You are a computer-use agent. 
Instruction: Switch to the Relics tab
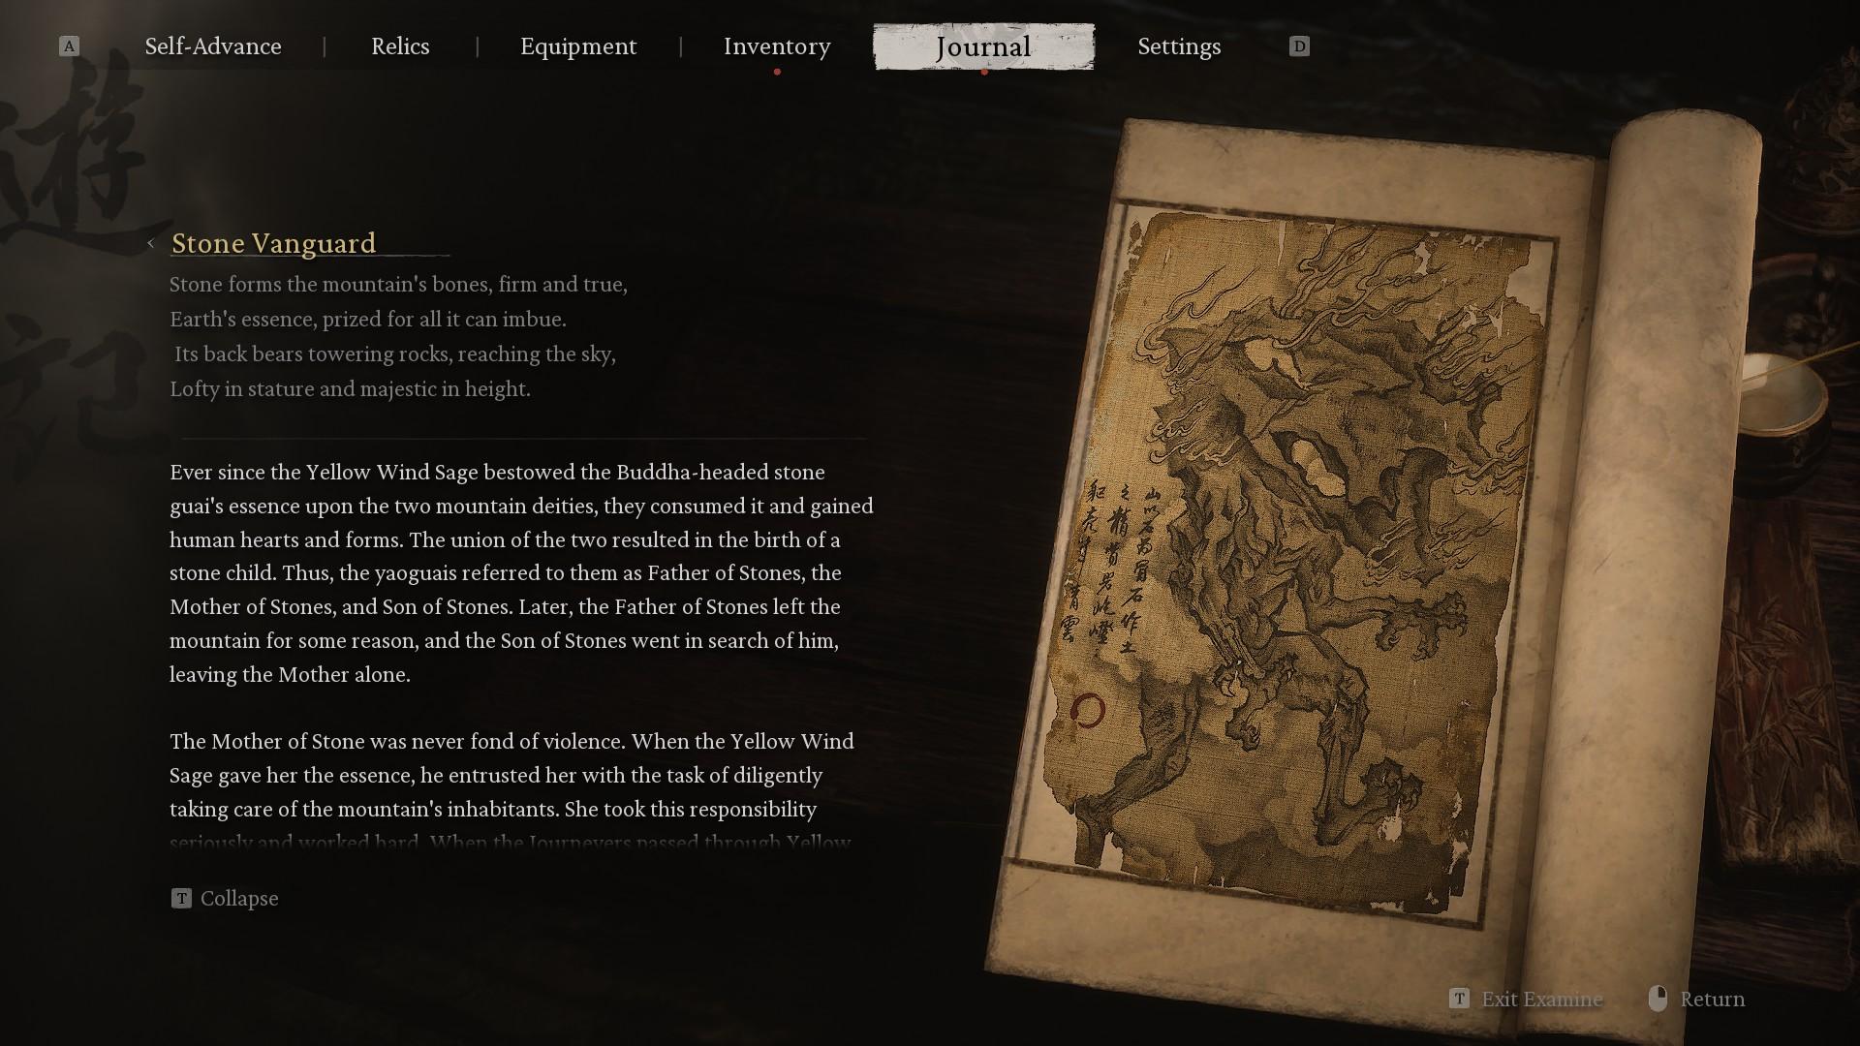(400, 46)
